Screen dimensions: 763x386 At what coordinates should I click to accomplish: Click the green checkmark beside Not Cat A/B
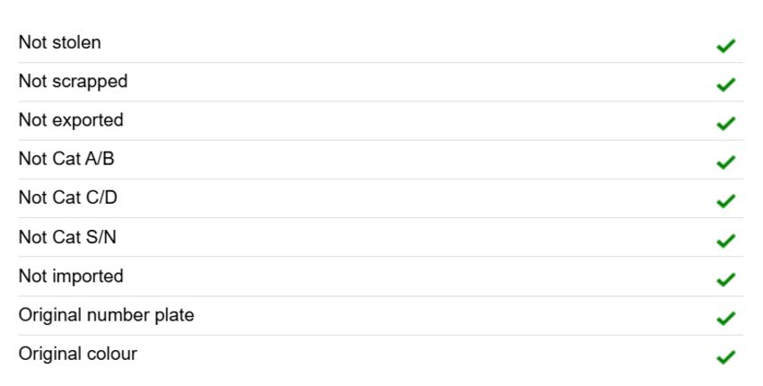point(725,162)
